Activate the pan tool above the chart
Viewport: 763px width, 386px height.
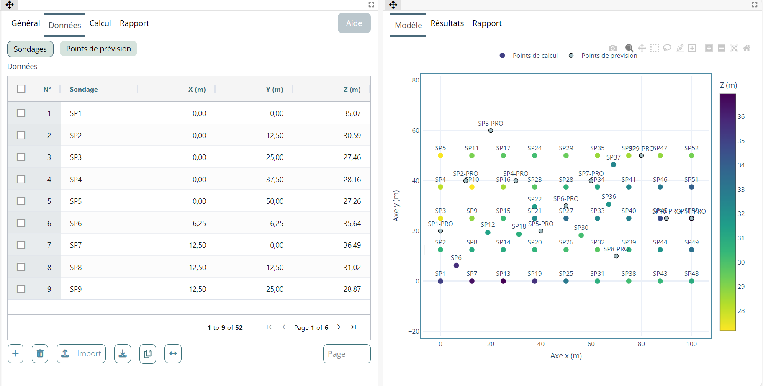pos(642,48)
